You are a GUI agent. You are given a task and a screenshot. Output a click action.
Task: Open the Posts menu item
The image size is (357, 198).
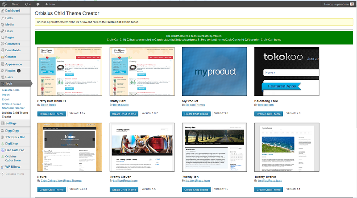point(9,18)
